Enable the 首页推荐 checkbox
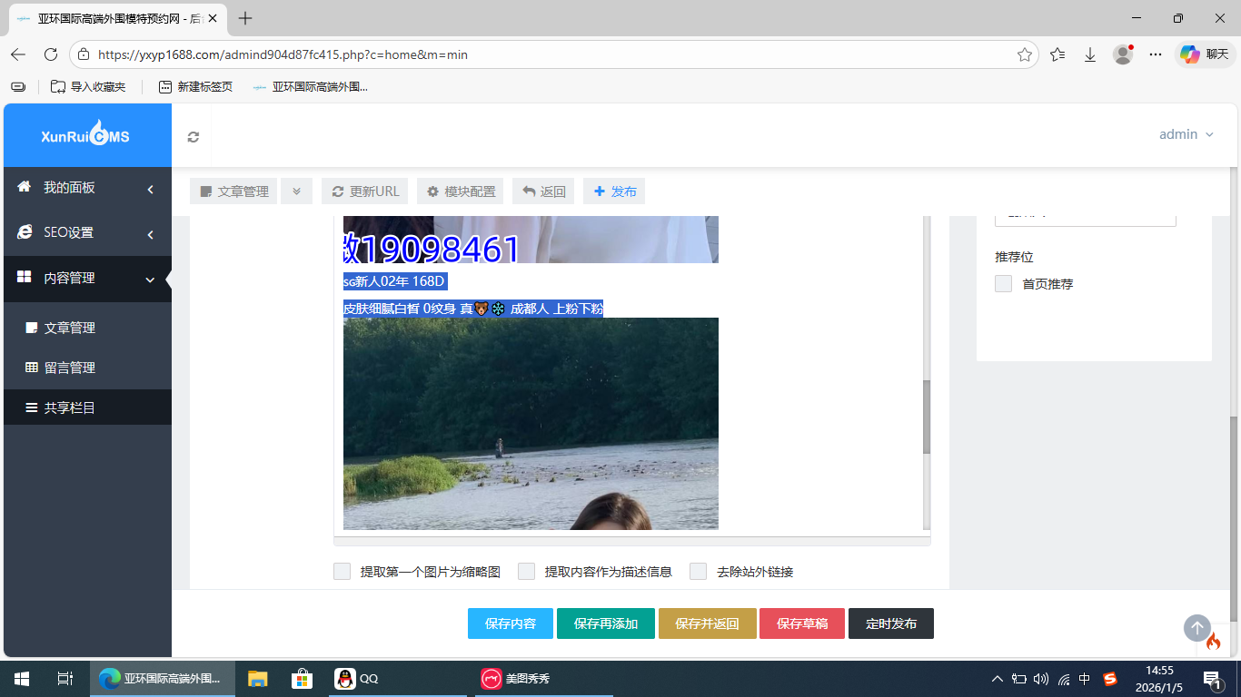Image resolution: width=1241 pixels, height=697 pixels. point(1003,284)
